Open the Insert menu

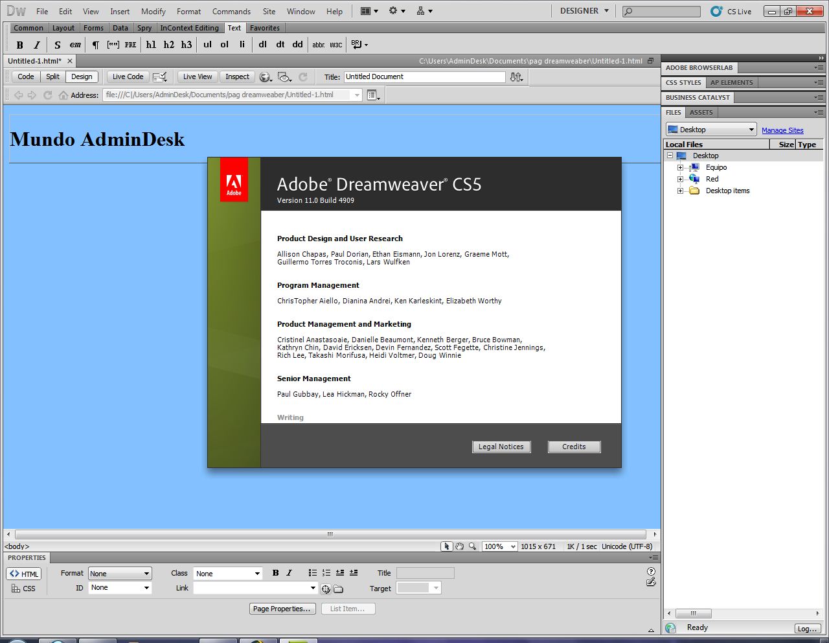pos(120,12)
